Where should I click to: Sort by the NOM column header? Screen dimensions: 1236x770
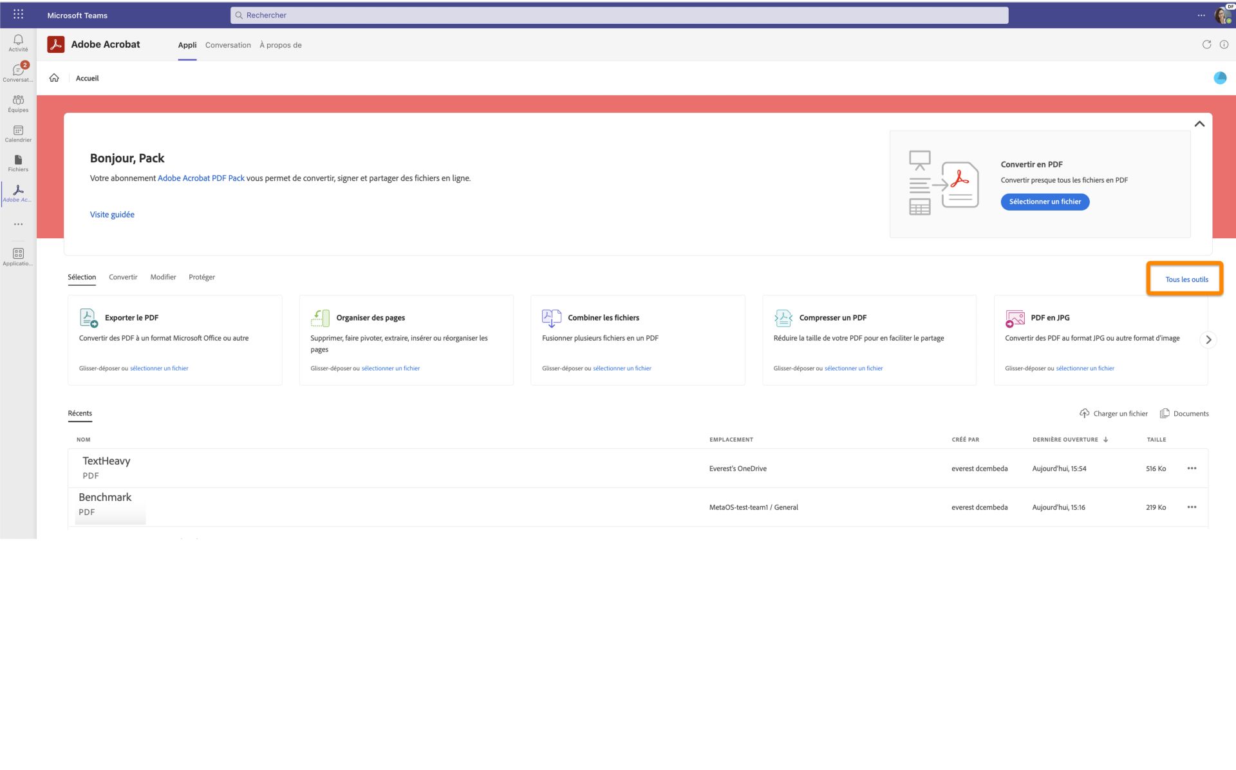click(83, 440)
